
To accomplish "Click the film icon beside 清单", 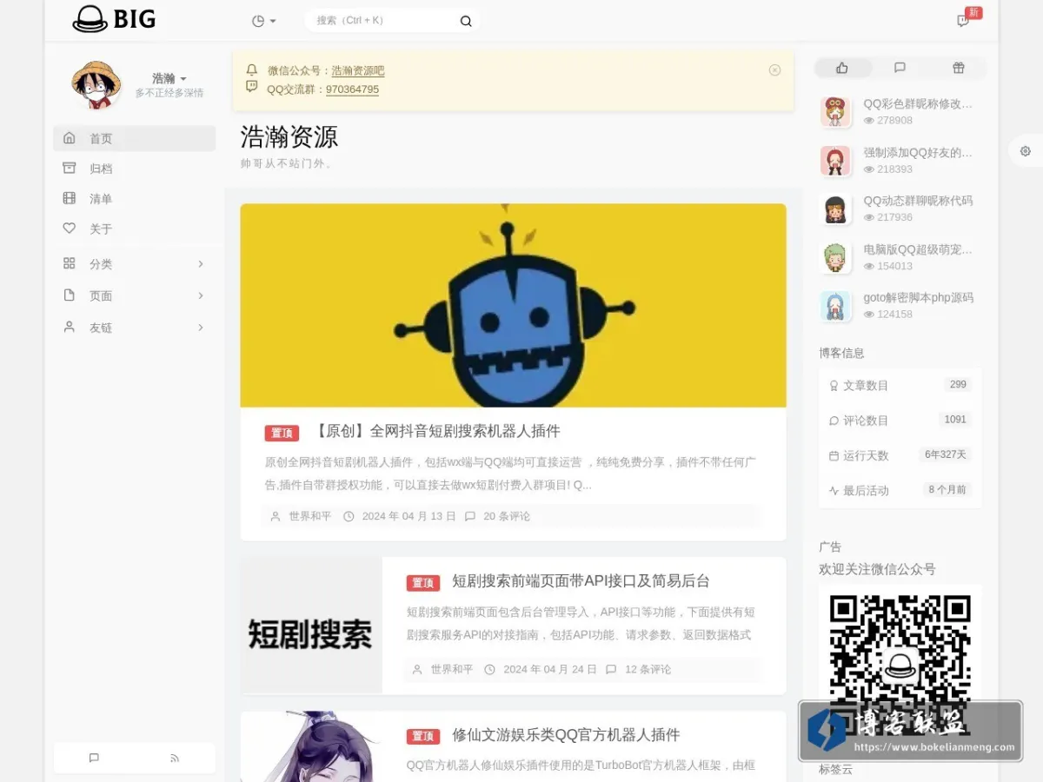I will click(70, 198).
